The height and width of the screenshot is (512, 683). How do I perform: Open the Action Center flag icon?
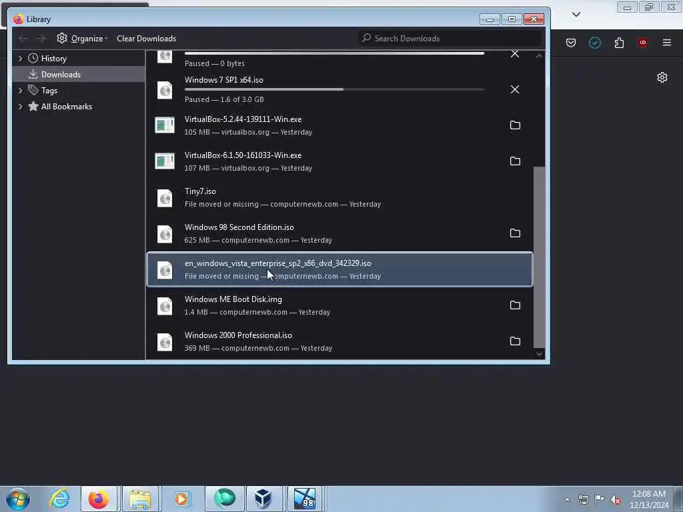point(600,499)
